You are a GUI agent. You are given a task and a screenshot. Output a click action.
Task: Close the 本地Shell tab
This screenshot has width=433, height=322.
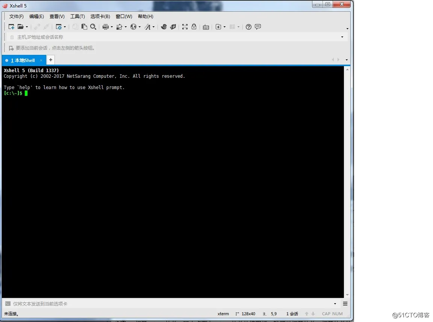tap(41, 60)
